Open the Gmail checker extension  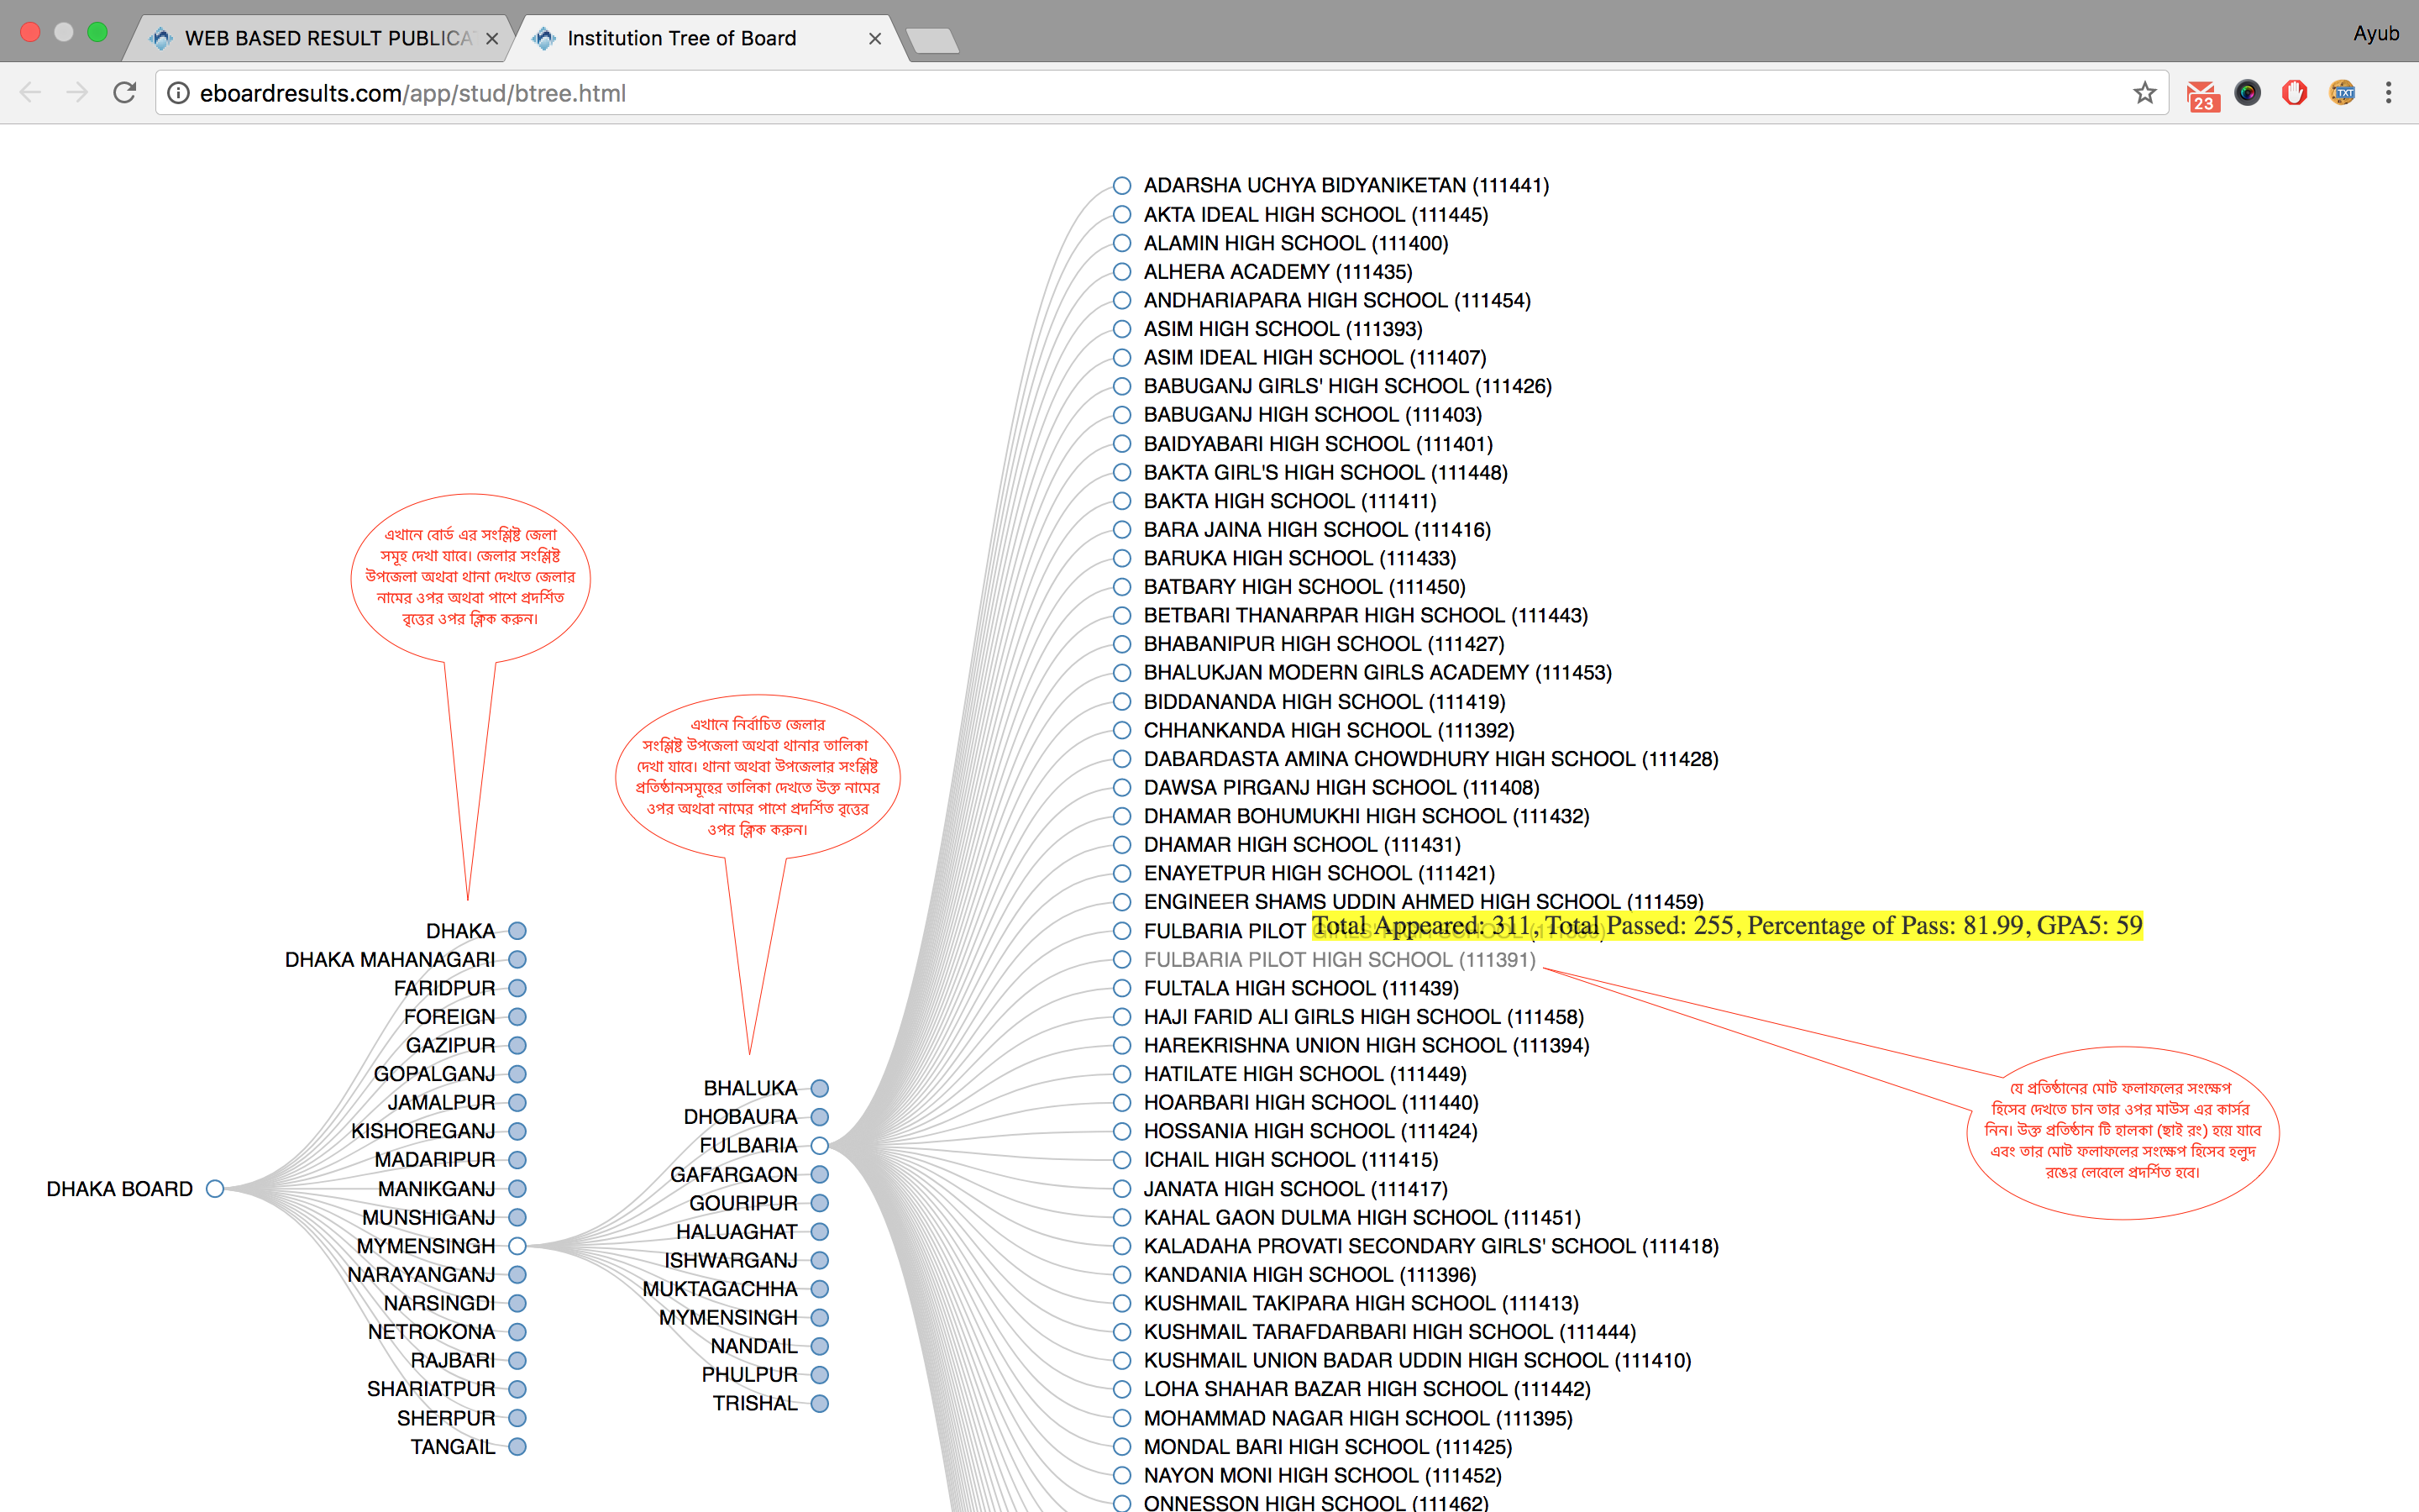click(x=2202, y=94)
